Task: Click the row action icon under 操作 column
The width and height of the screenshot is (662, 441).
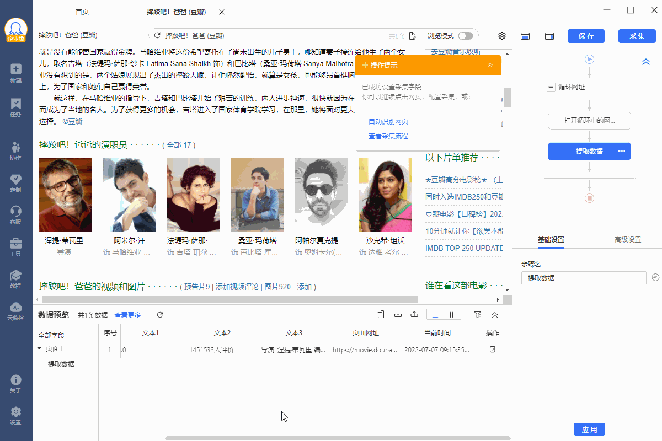Action: coord(493,349)
